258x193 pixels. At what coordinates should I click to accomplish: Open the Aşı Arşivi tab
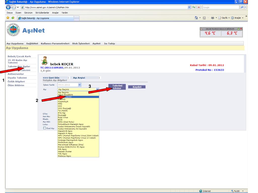(x=79, y=78)
